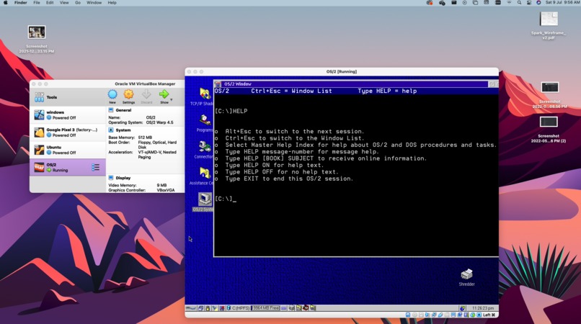581x324 pixels.
Task: Open the Help menu
Action: click(x=112, y=3)
